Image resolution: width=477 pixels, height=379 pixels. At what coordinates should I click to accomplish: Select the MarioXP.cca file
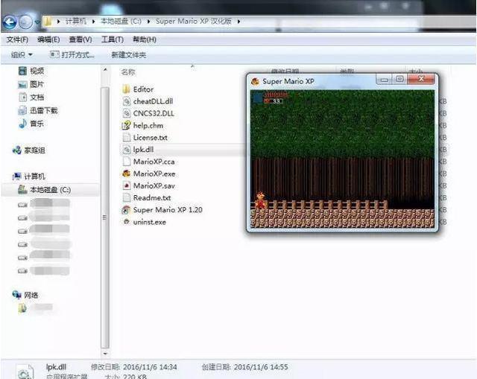tap(154, 162)
